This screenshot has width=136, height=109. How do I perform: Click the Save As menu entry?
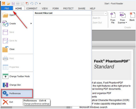click(17, 41)
